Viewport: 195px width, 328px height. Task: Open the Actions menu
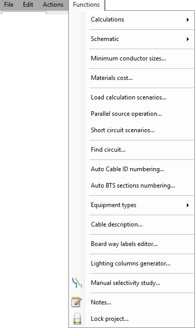53,5
